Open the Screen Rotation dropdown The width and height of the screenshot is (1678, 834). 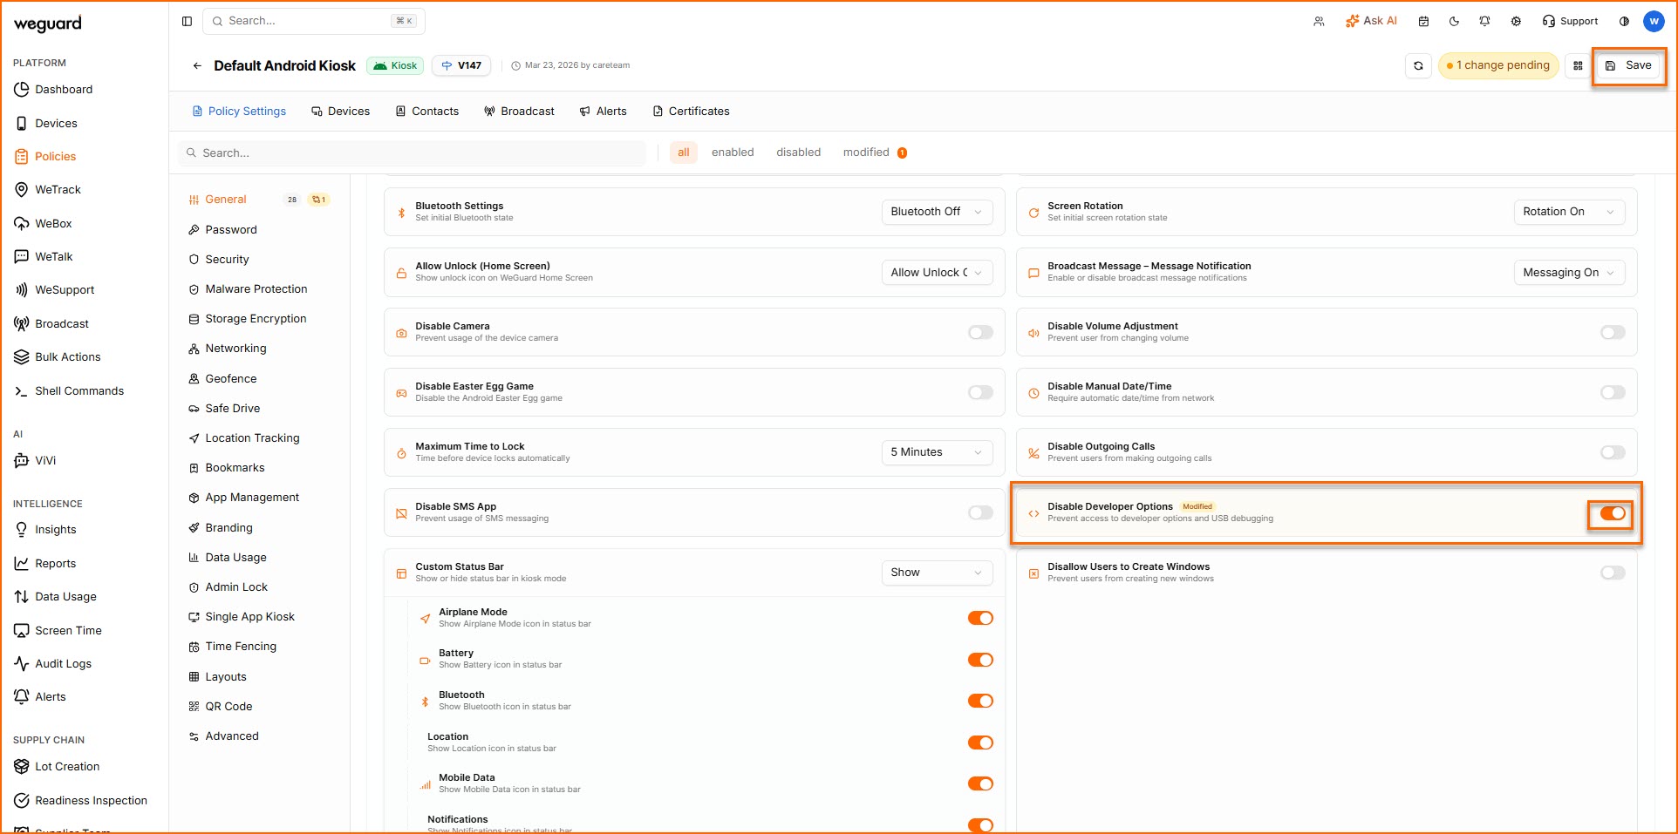tap(1568, 212)
